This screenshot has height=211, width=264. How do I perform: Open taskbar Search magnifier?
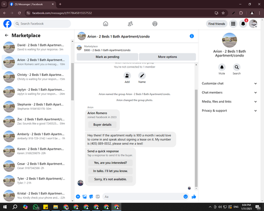tap(15, 207)
